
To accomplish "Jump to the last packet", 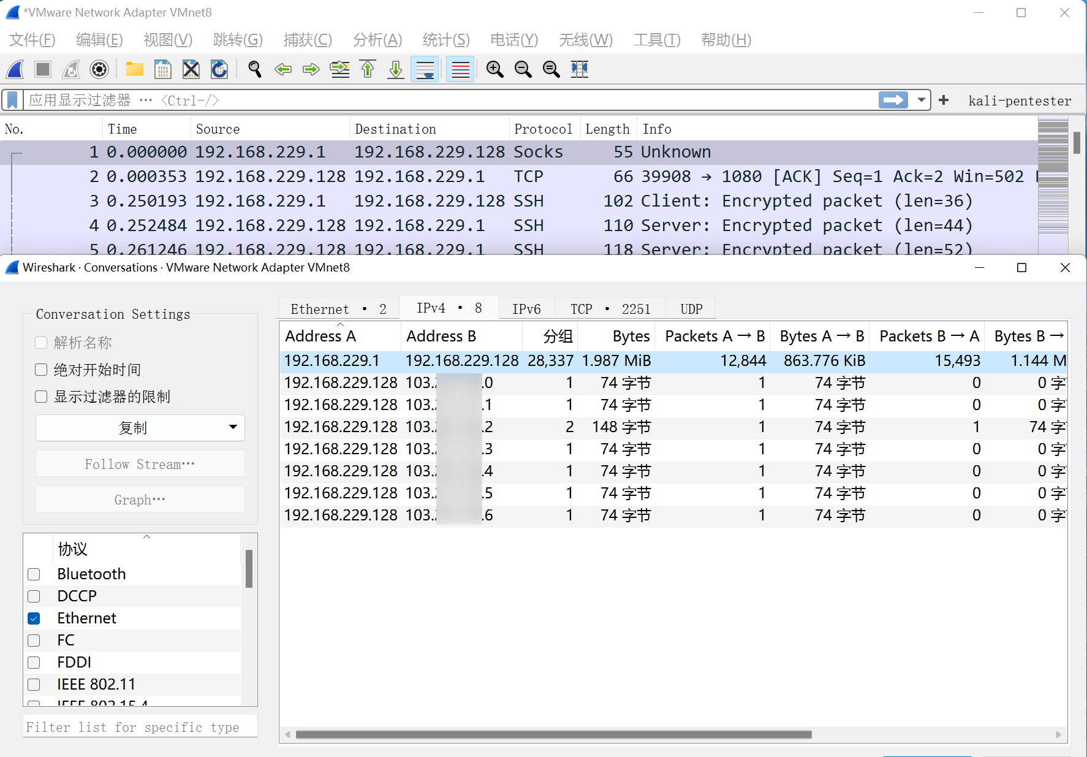I will (x=396, y=69).
